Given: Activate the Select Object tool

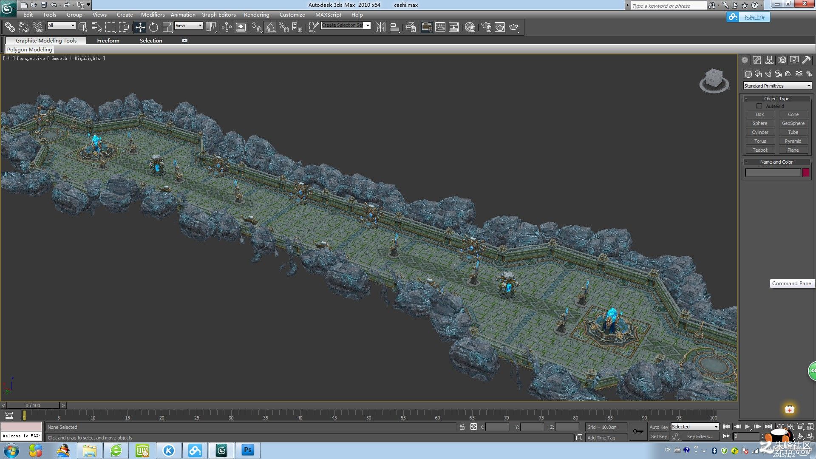Looking at the screenshot, I should point(83,27).
